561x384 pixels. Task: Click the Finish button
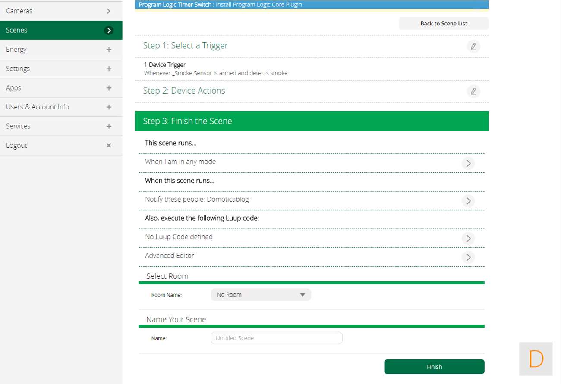click(x=434, y=367)
